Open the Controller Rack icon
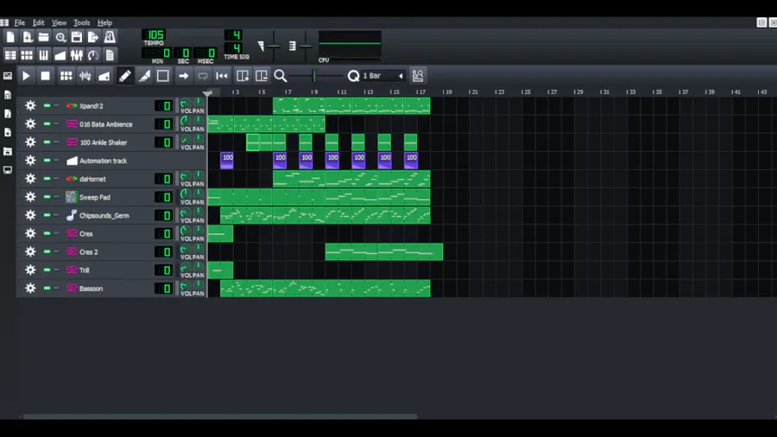777x437 pixels. coord(93,55)
